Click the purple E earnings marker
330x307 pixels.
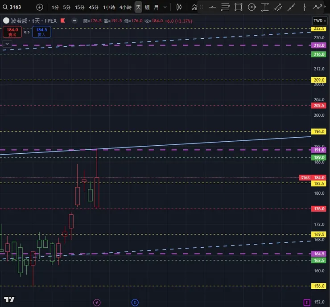(x=307, y=303)
